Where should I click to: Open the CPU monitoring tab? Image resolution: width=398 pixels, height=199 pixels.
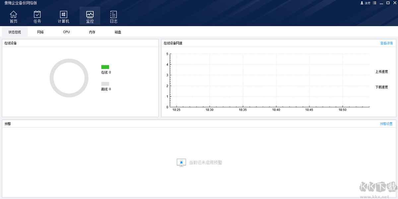pyautogui.click(x=66, y=32)
